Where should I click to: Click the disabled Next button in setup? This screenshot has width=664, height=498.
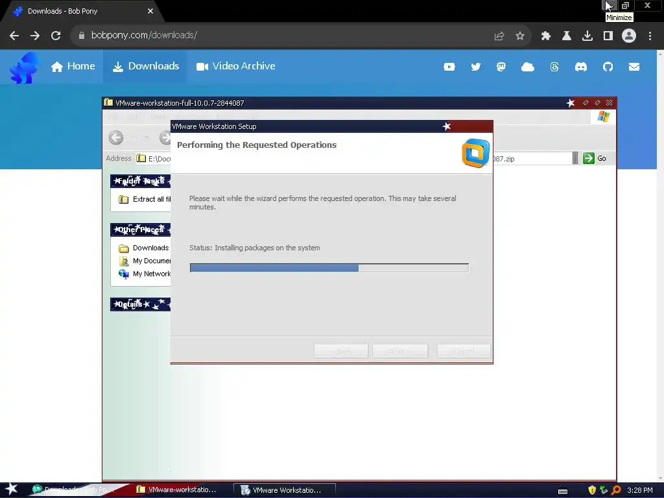[399, 351]
